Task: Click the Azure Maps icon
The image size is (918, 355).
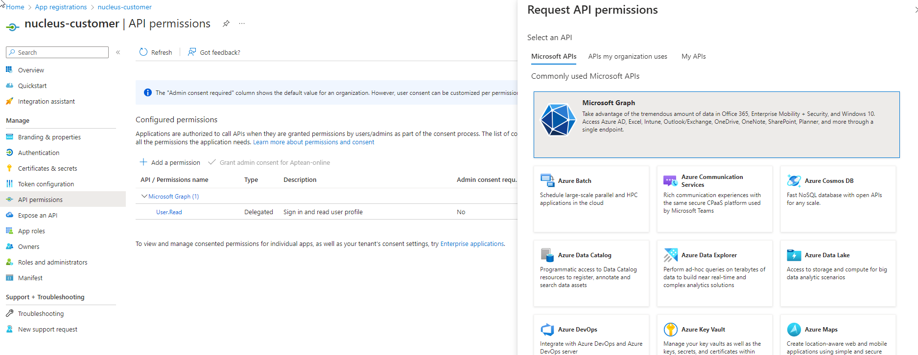Action: (x=794, y=329)
